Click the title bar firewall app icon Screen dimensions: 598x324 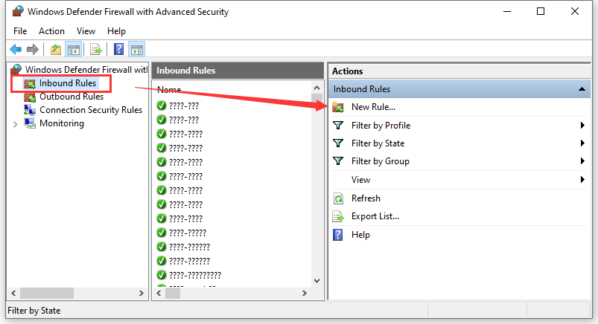click(x=18, y=11)
